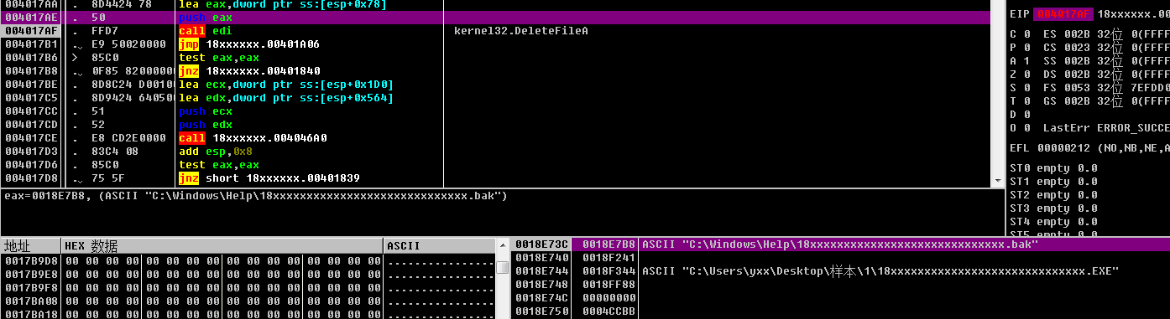Viewport: 1170px width, 319px height.
Task: Click the eax=0018E7B8 info pane line
Action: pyautogui.click(x=256, y=196)
